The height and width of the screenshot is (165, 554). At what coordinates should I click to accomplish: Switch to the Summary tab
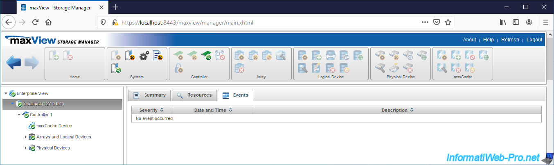pos(149,95)
